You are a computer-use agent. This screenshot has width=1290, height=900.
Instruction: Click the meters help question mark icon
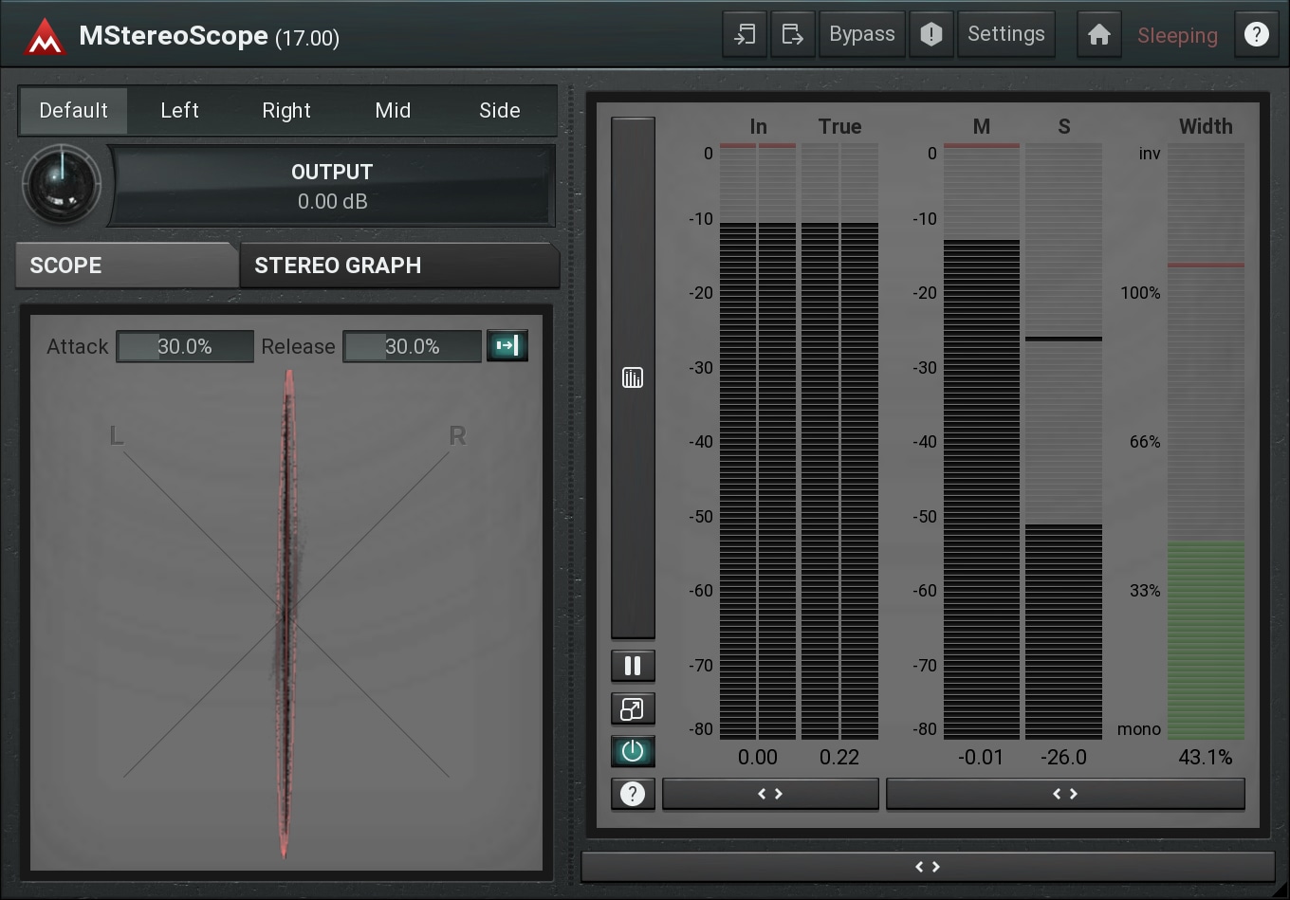click(633, 794)
